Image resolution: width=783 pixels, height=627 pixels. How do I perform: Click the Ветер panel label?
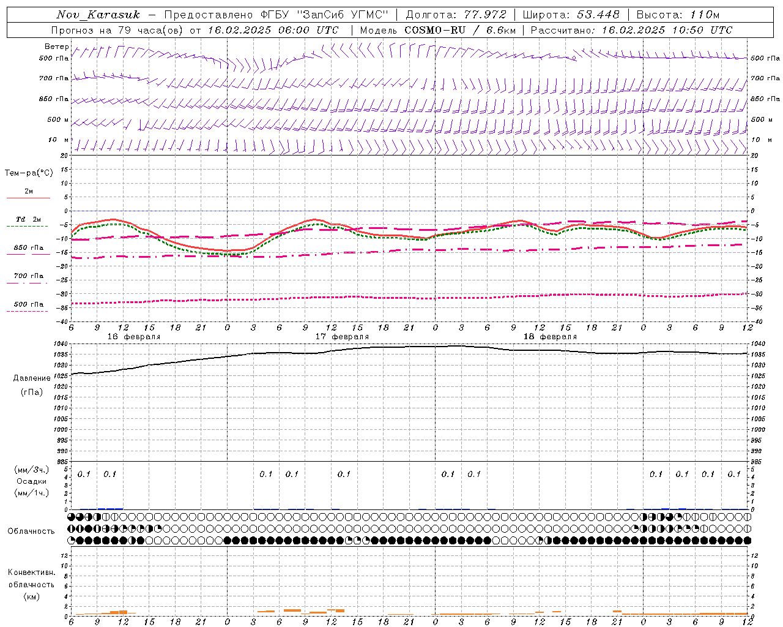point(56,47)
